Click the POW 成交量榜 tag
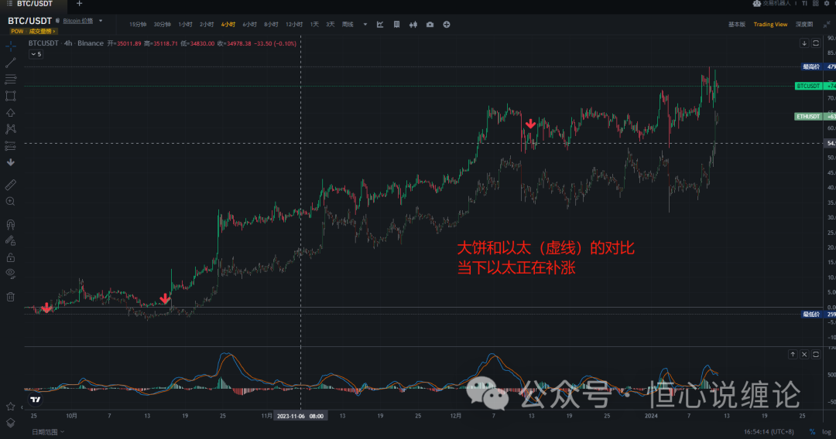Viewport: 836px width, 439px height. pyautogui.click(x=33, y=32)
